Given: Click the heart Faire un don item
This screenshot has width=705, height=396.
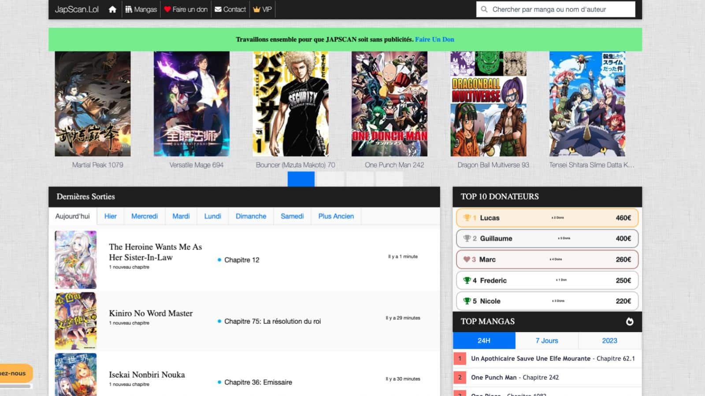Looking at the screenshot, I should point(186,9).
